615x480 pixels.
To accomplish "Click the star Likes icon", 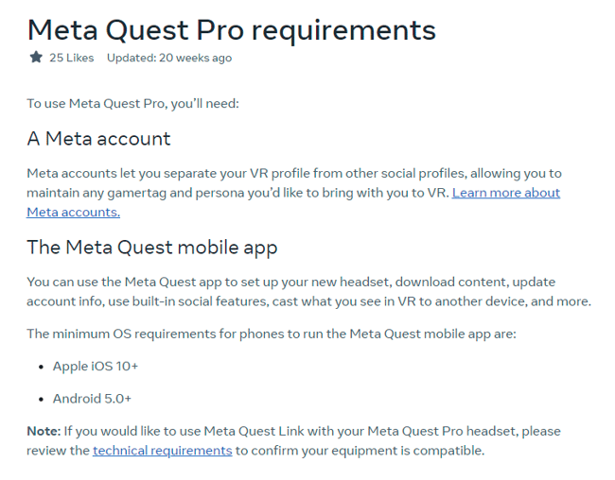I will (x=36, y=58).
